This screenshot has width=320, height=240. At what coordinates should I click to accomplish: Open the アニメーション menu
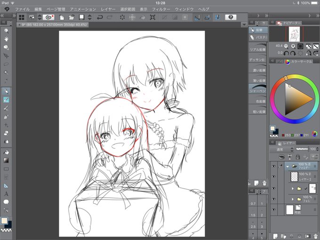coord(83,9)
